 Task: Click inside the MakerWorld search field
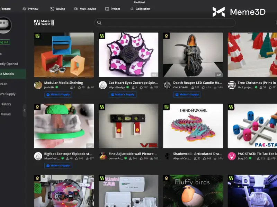pyautogui.click(x=166, y=23)
